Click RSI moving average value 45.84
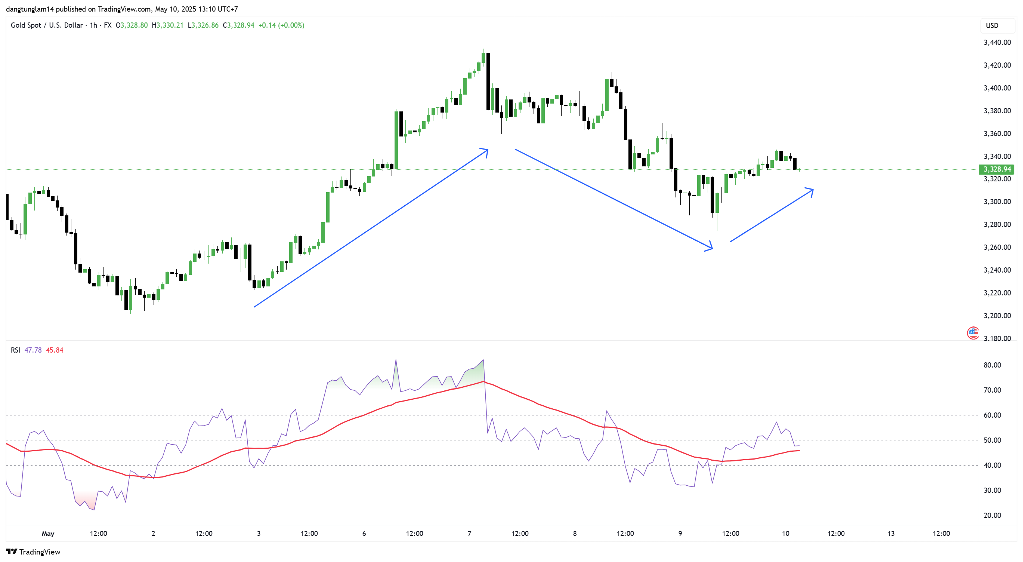The height and width of the screenshot is (562, 1023). [55, 350]
